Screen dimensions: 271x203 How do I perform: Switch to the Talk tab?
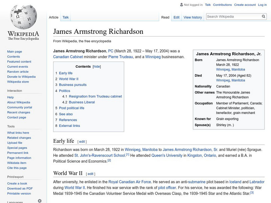coord(65,17)
